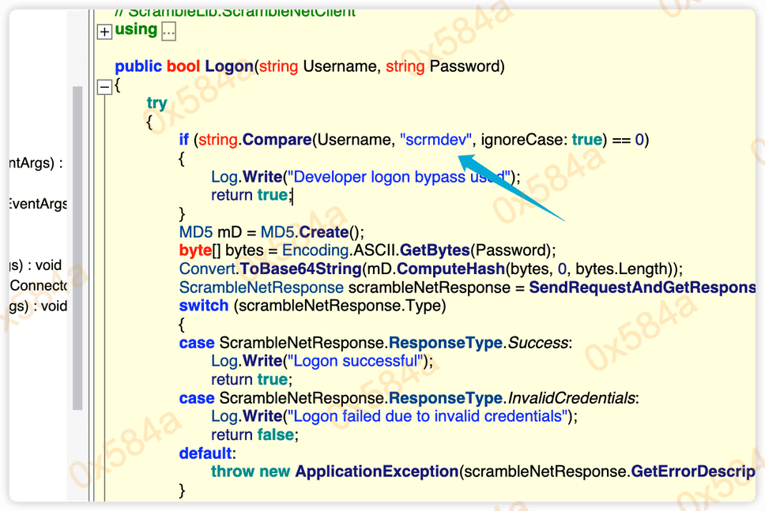
Task: Click the Success enum value
Action: tap(537, 343)
